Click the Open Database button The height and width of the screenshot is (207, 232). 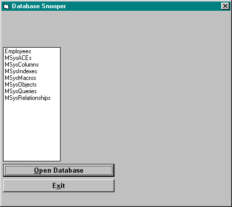coord(59,171)
